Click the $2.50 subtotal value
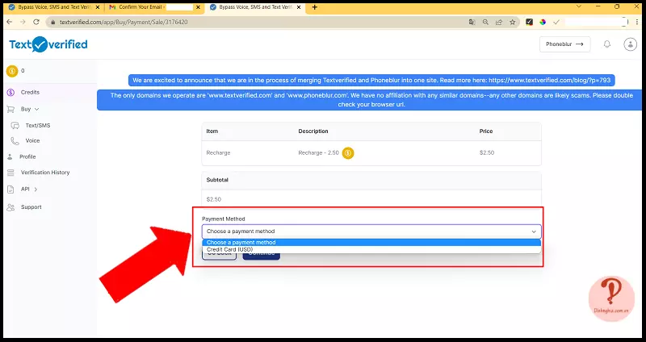Image resolution: width=646 pixels, height=342 pixels. point(214,199)
